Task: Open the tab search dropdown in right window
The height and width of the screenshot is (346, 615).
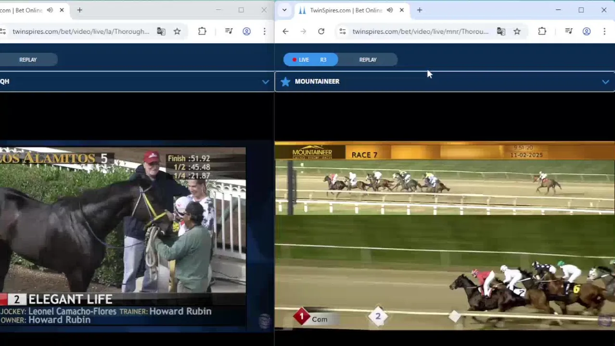Action: 284,10
